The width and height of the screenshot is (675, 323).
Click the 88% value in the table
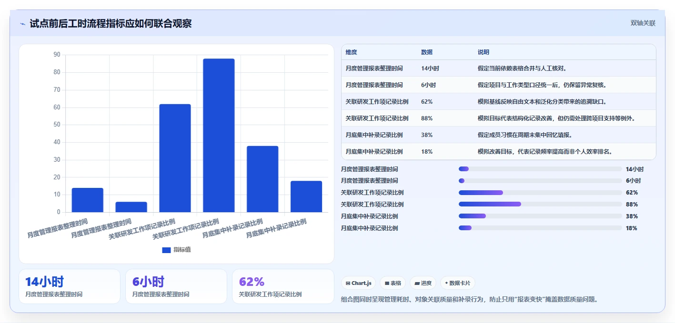click(x=427, y=118)
